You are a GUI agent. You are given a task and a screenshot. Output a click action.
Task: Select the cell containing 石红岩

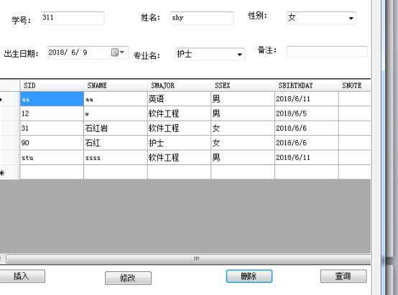[116, 128]
